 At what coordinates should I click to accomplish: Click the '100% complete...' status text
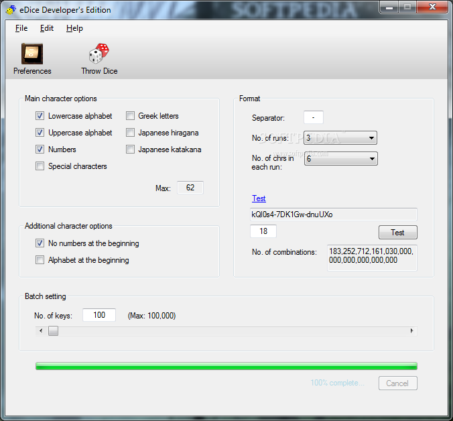pos(338,383)
